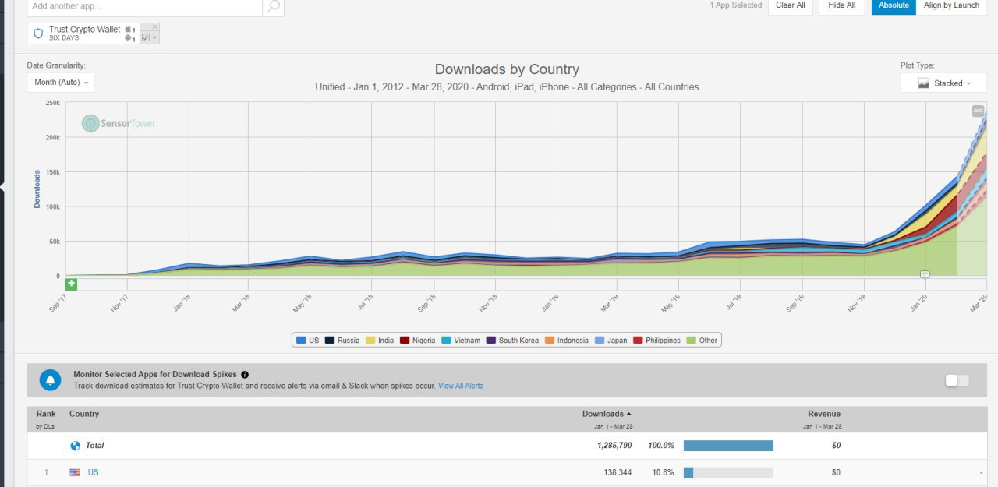Click the IMG export icon on chart
This screenshot has height=487, width=998.
(978, 111)
